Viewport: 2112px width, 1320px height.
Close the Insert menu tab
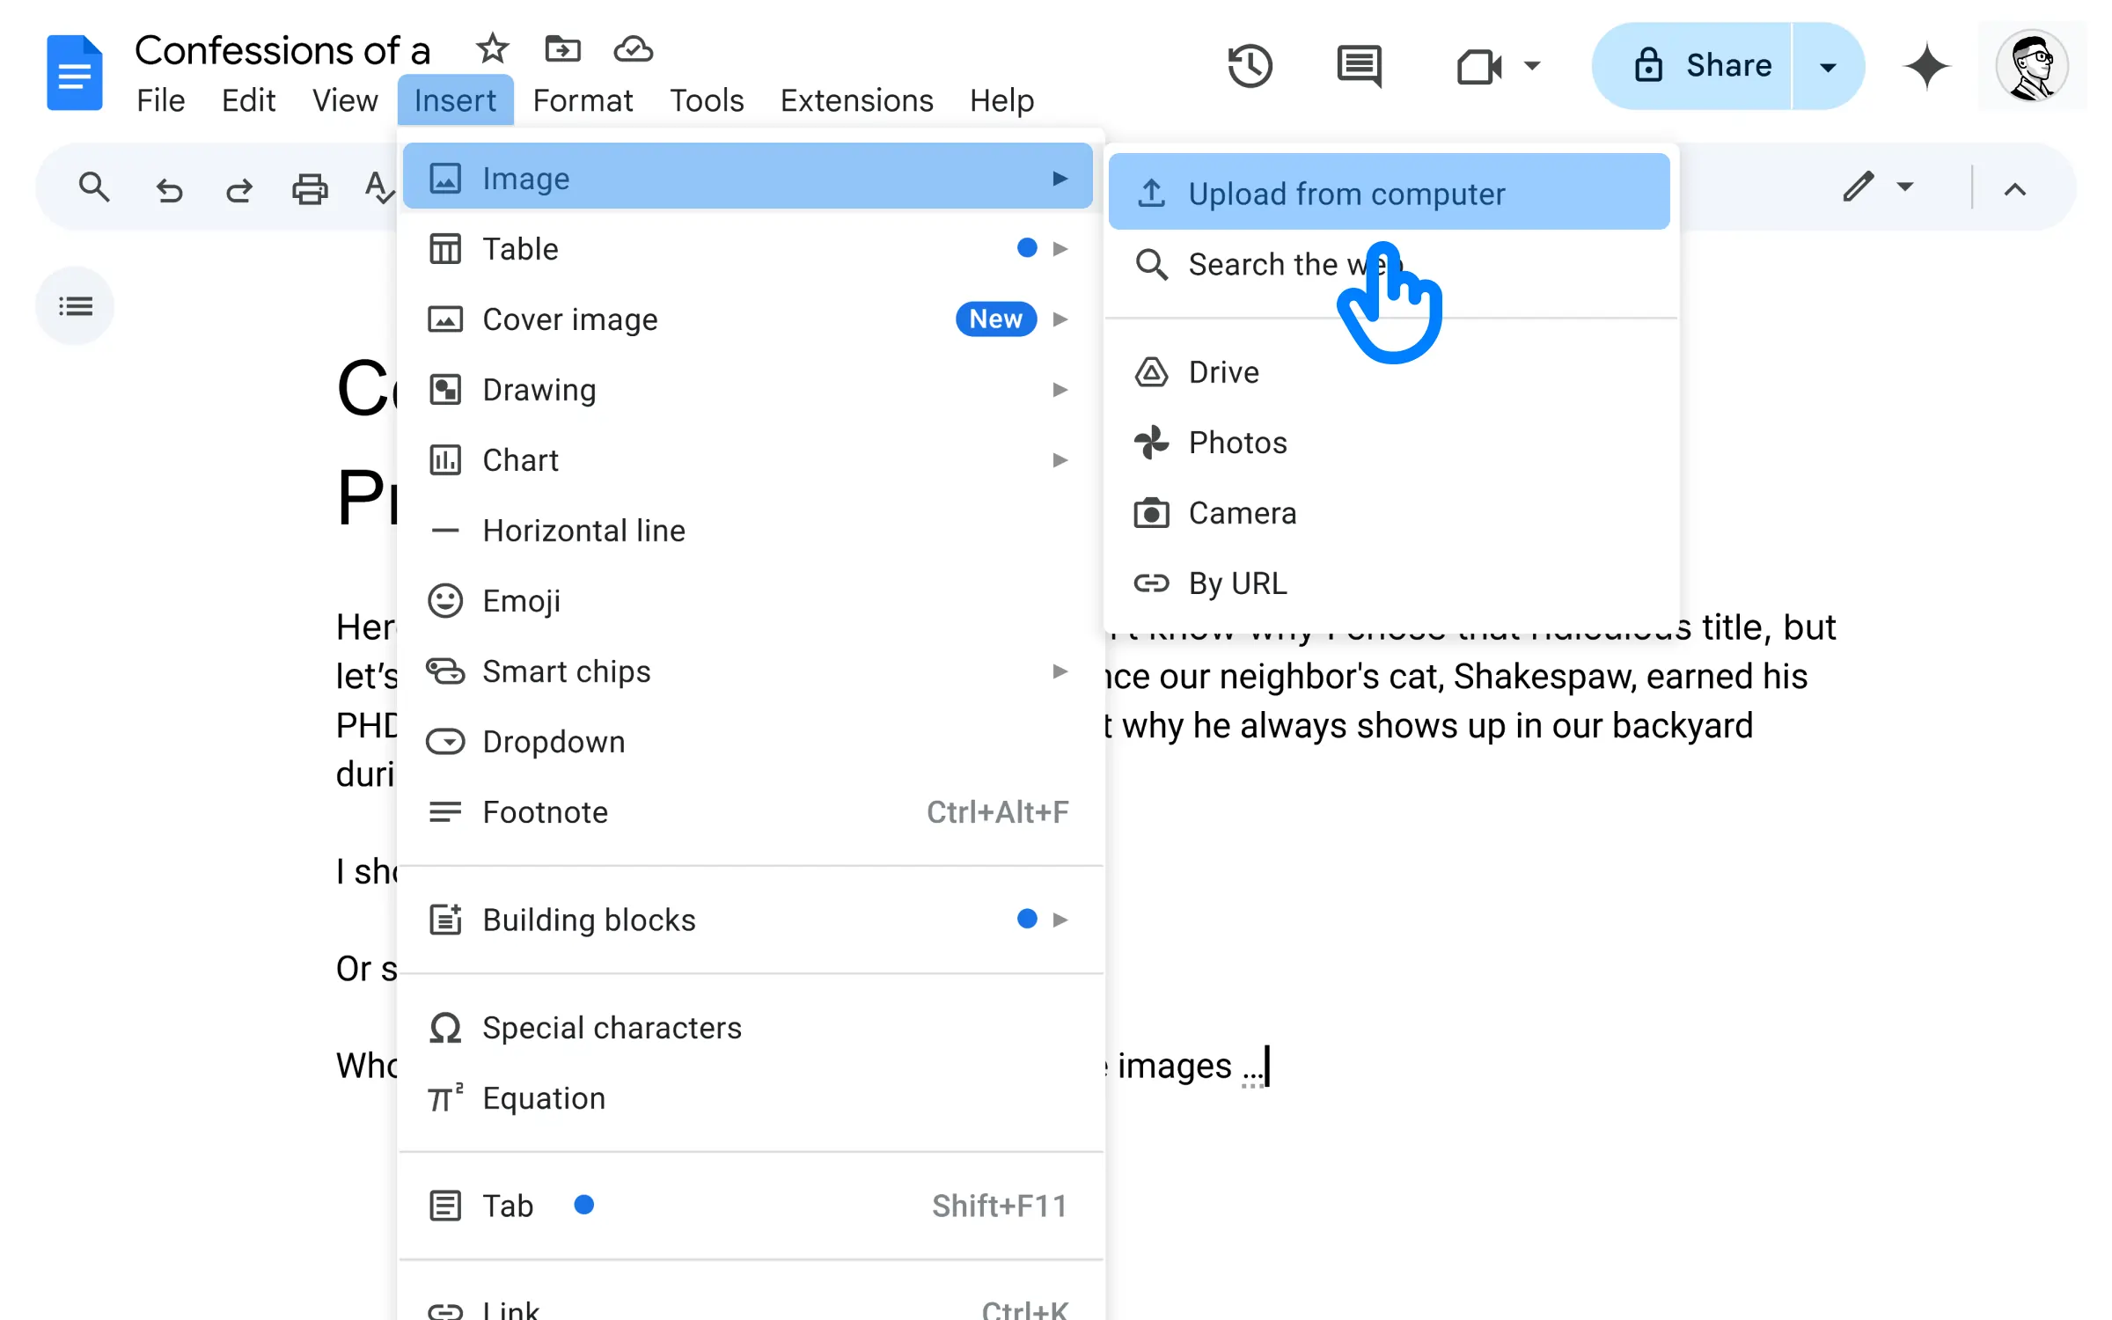[x=455, y=100]
